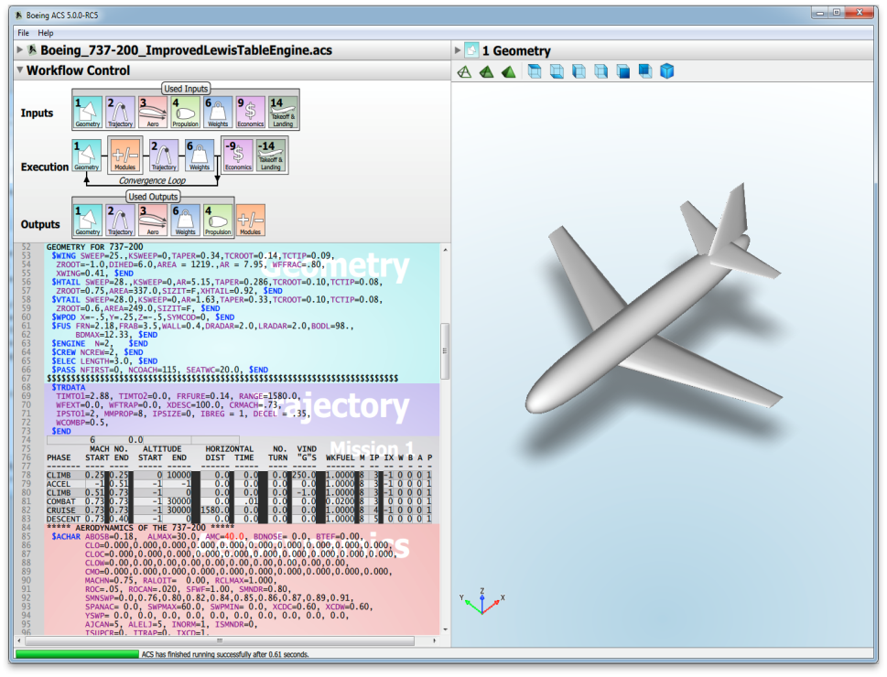Set camera to right view cube
Image resolution: width=887 pixels, height=677 pixels.
600,71
